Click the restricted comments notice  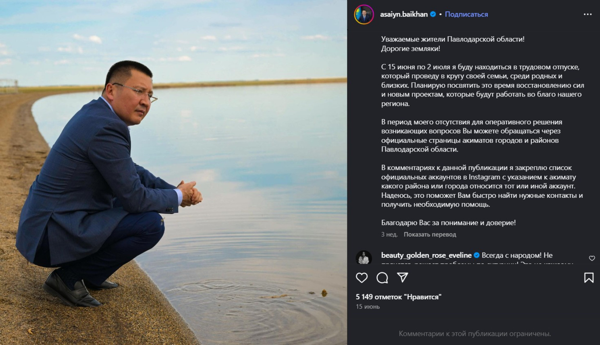pyautogui.click(x=475, y=334)
